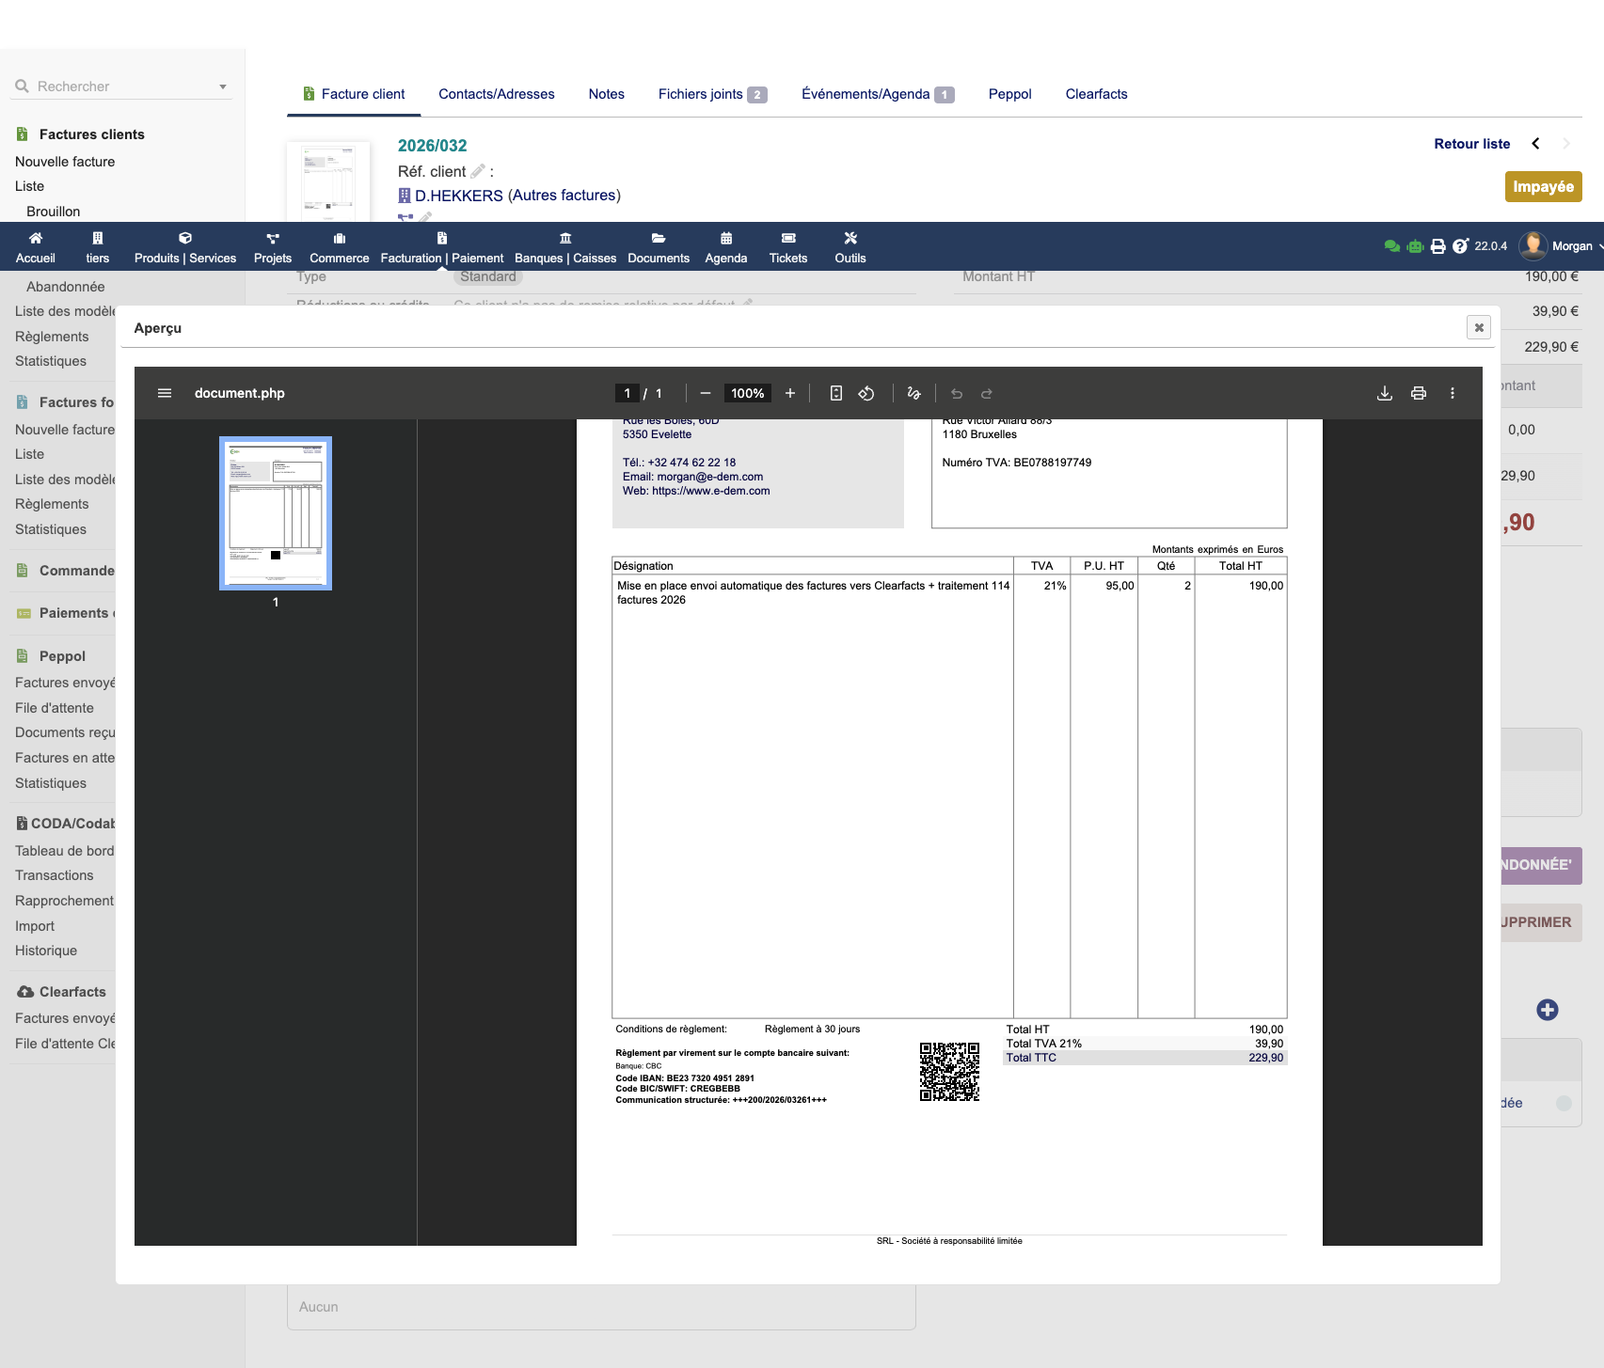Select the PDF draw annotation tool
Screen dimensions: 1604x1368
click(x=913, y=393)
